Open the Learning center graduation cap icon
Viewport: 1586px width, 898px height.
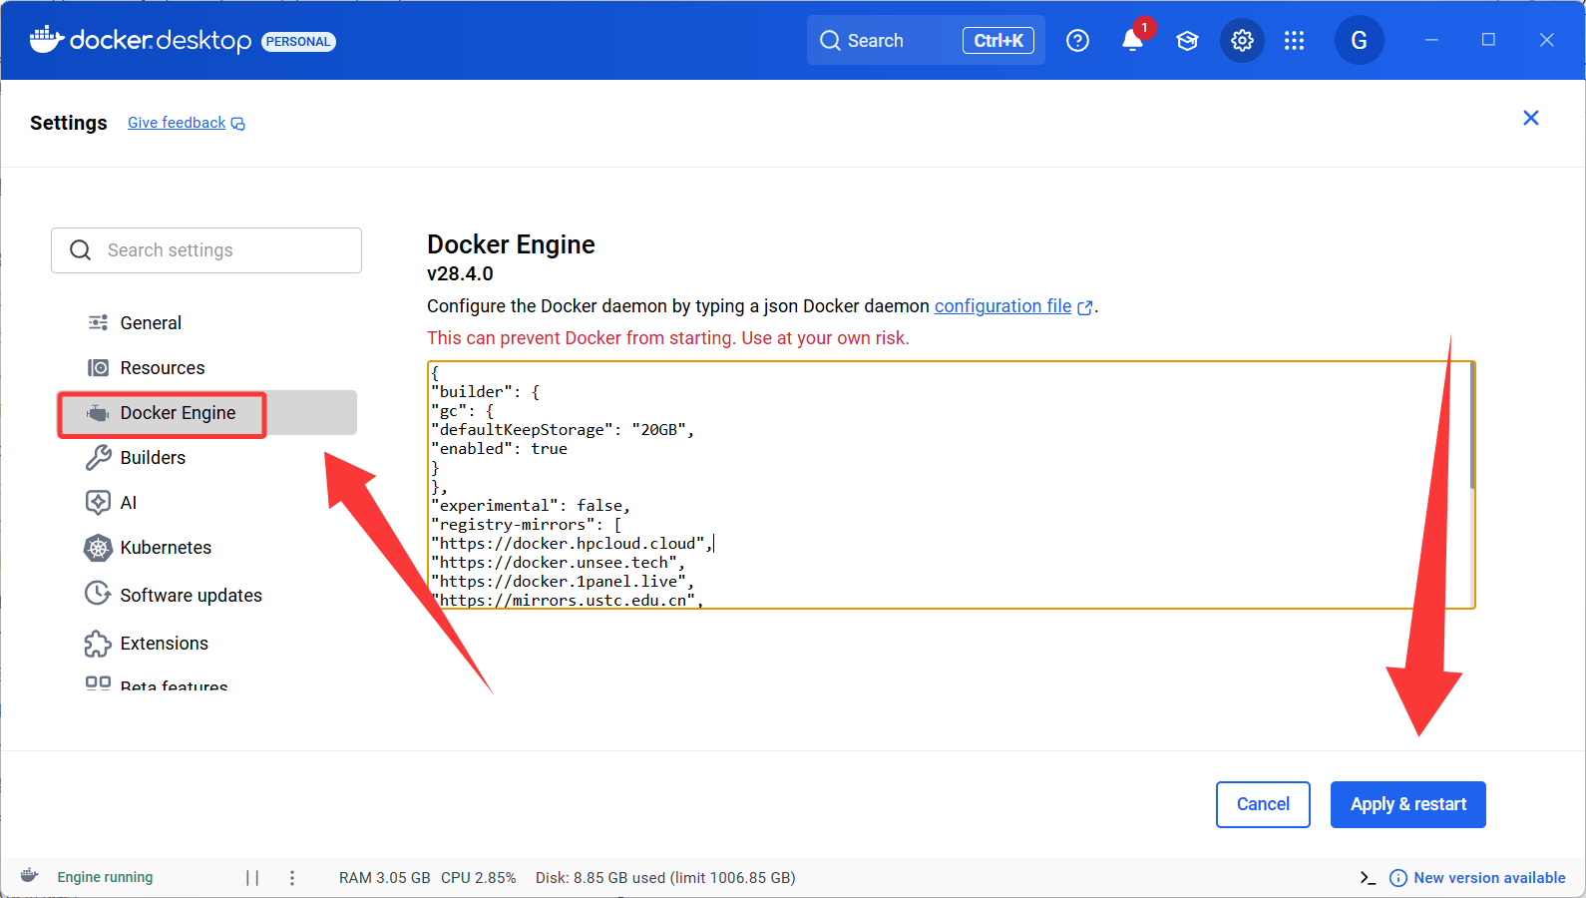tap(1187, 41)
